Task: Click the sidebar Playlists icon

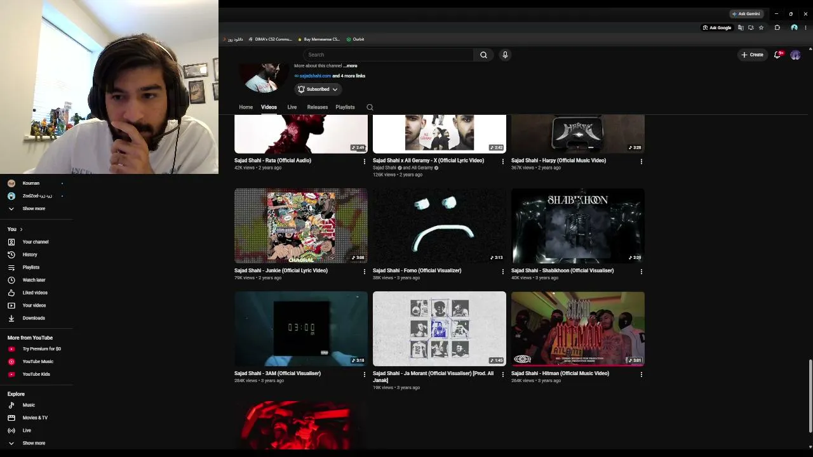Action: click(11, 267)
